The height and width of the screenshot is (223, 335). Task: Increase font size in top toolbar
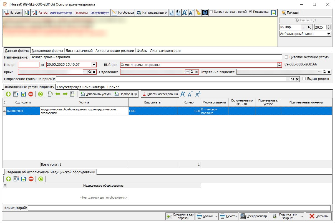185,12
